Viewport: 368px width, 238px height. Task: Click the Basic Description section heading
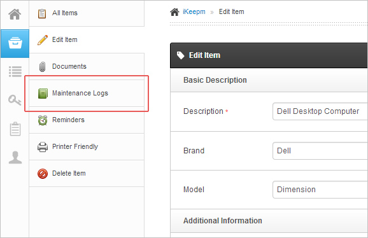(x=215, y=80)
